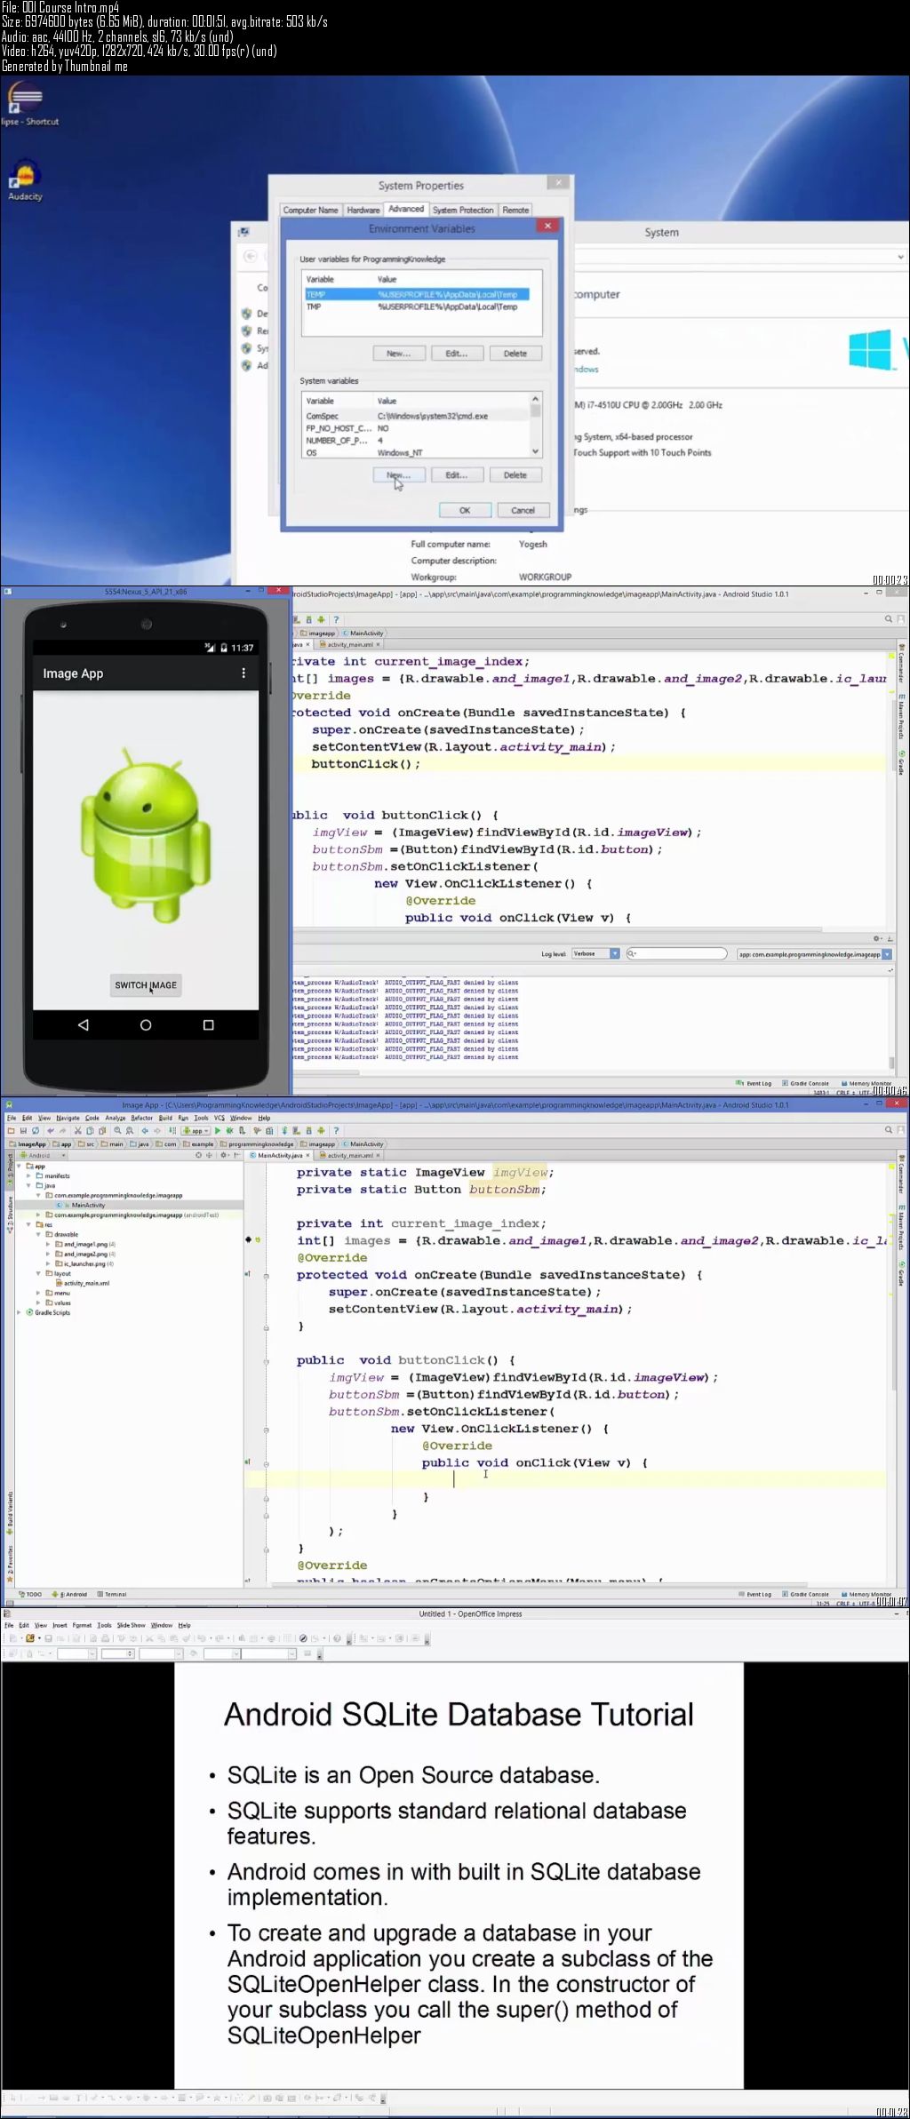Click the Undo arrow in Android Studio toolbar
Viewport: 910px width, 2119px height.
click(51, 1131)
